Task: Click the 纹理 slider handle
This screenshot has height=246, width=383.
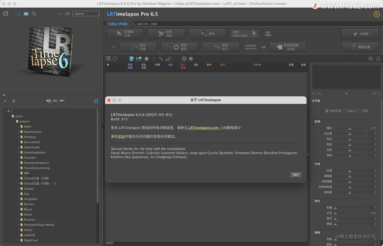Action: (350, 171)
